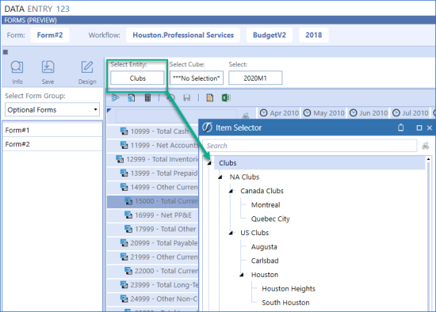Click the dollar sheet icon in toolbar
This screenshot has height=312, width=436.
pos(132,97)
